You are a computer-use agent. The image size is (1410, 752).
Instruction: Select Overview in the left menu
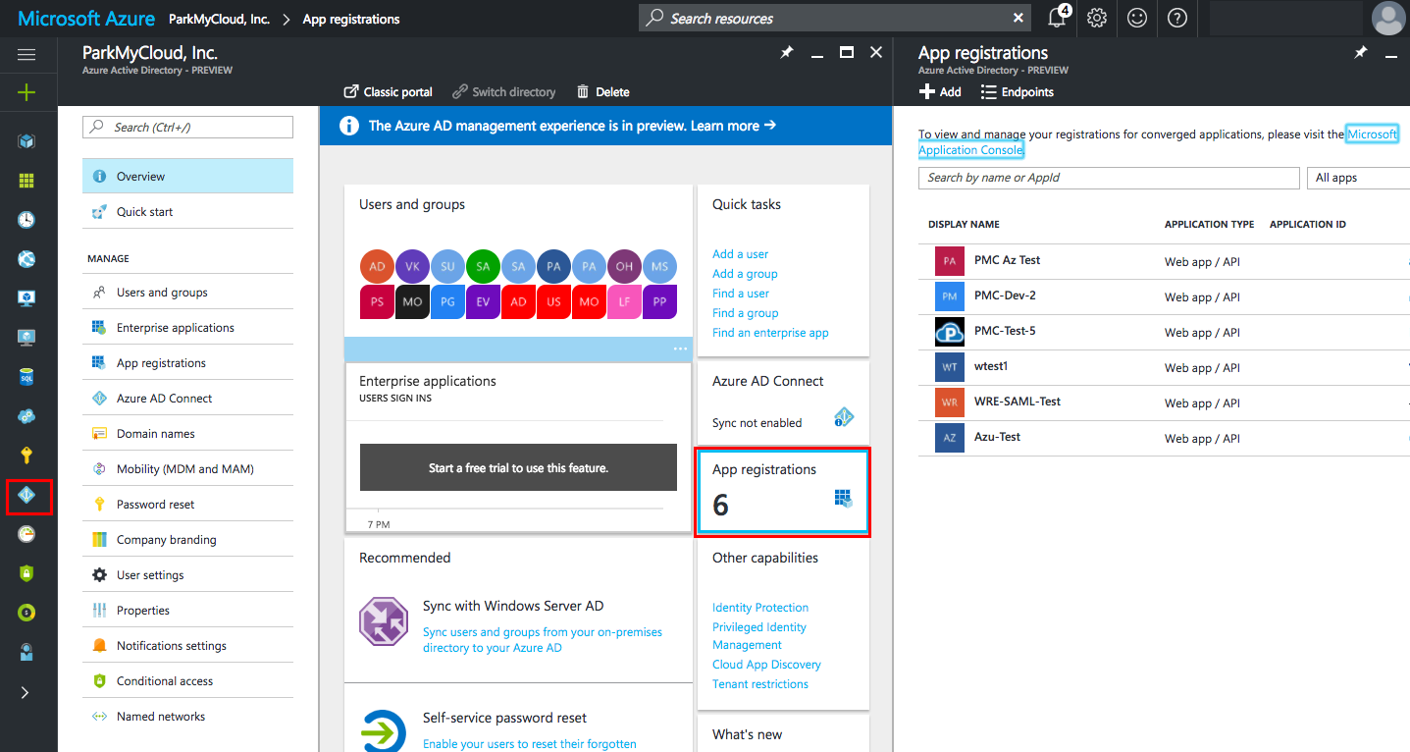tap(187, 177)
